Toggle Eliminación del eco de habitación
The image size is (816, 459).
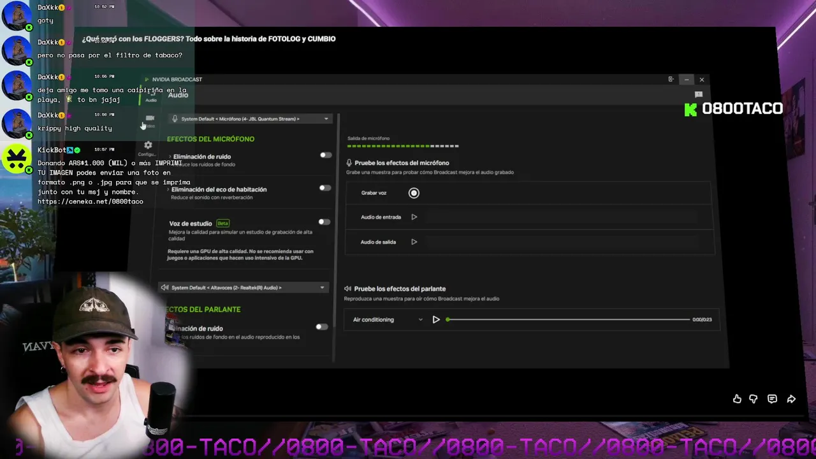[324, 187]
